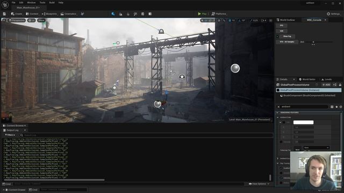Viewport: 344px width, 193px height.
Task: Switch to the World Outliner tab
Action: (x=285, y=20)
